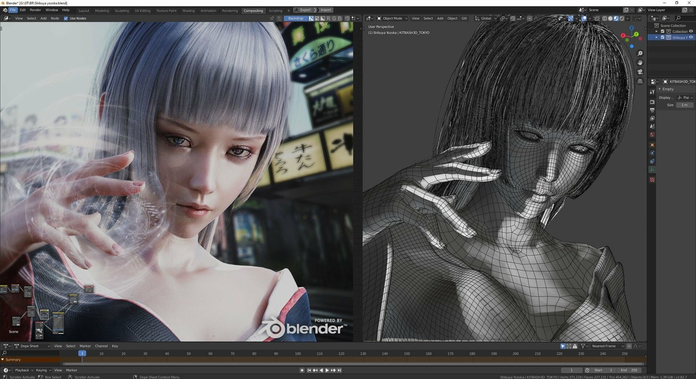Click the hand pan view icon
696x379 pixels.
[x=640, y=63]
